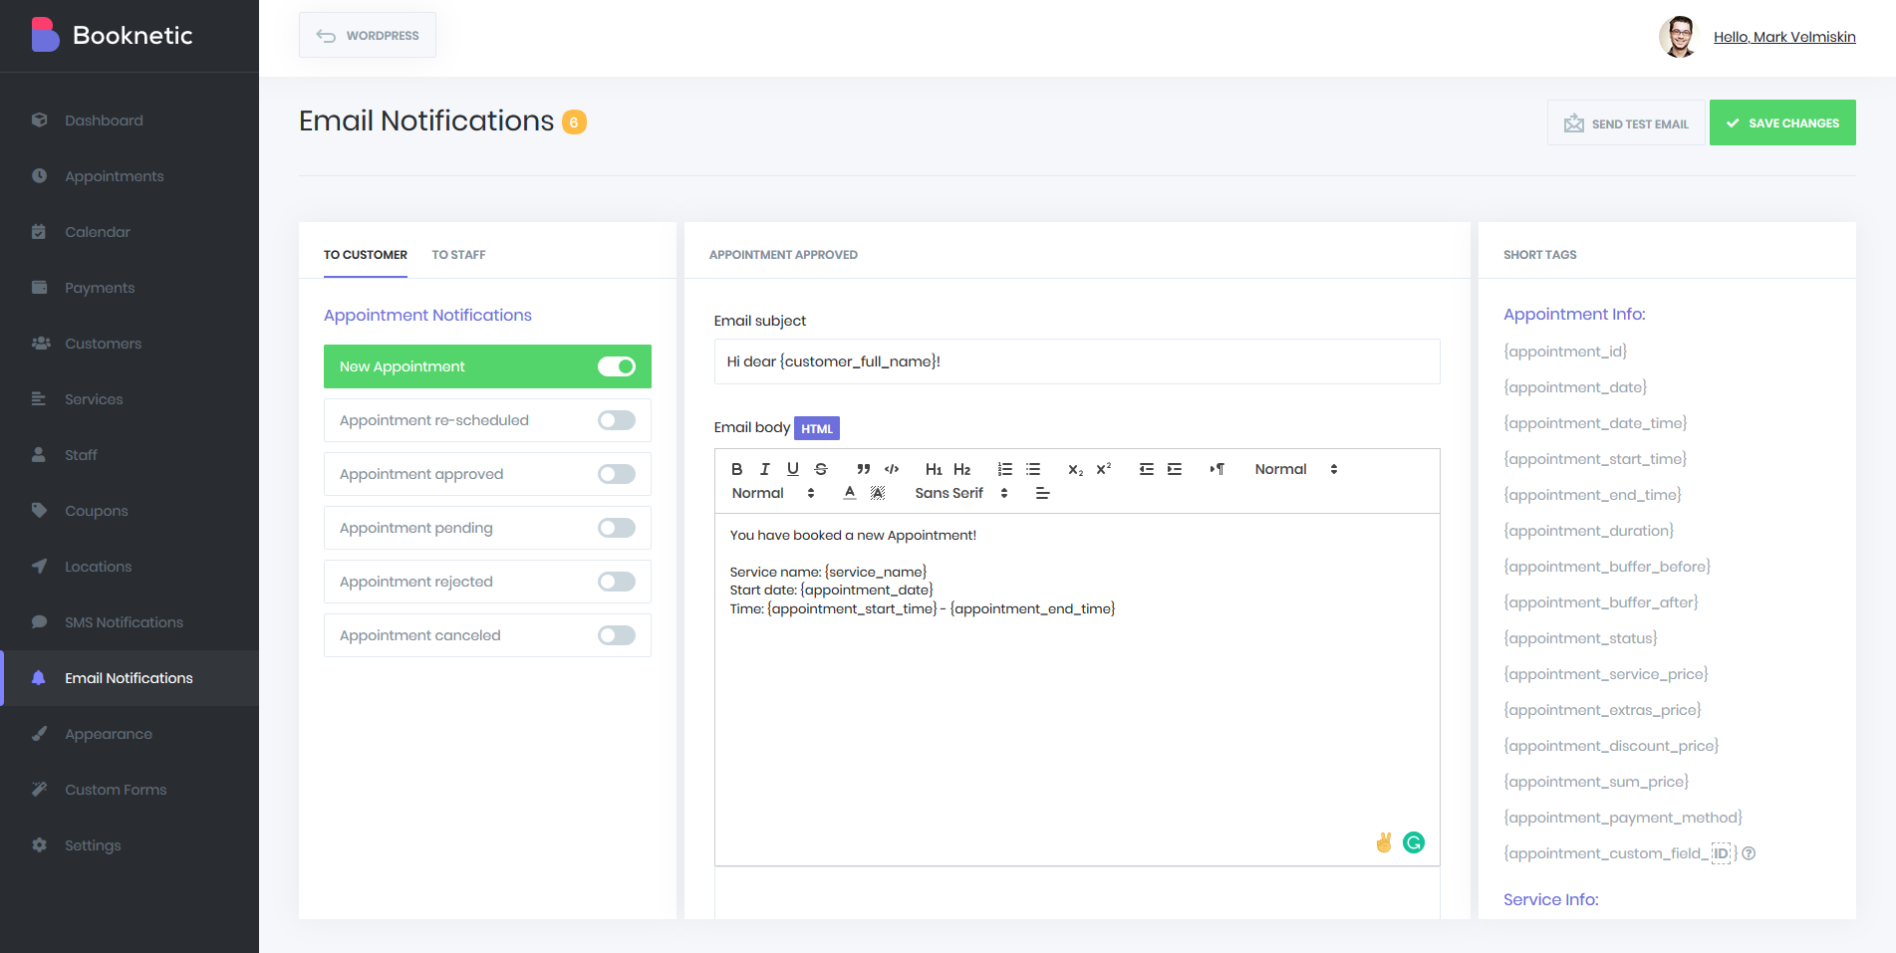Viewport: 1896px width, 953px height.
Task: Click the numbered list icon
Action: (x=1004, y=469)
